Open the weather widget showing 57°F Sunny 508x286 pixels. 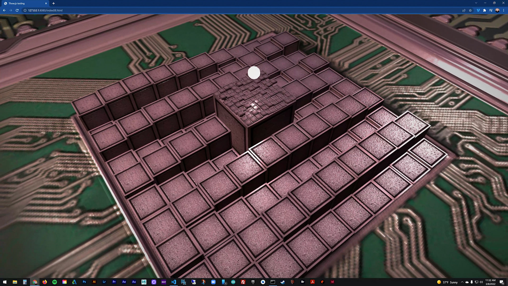click(x=447, y=282)
